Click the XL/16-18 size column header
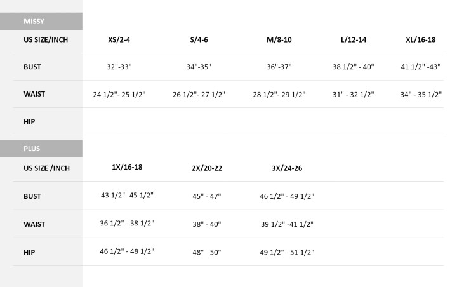 (x=421, y=39)
